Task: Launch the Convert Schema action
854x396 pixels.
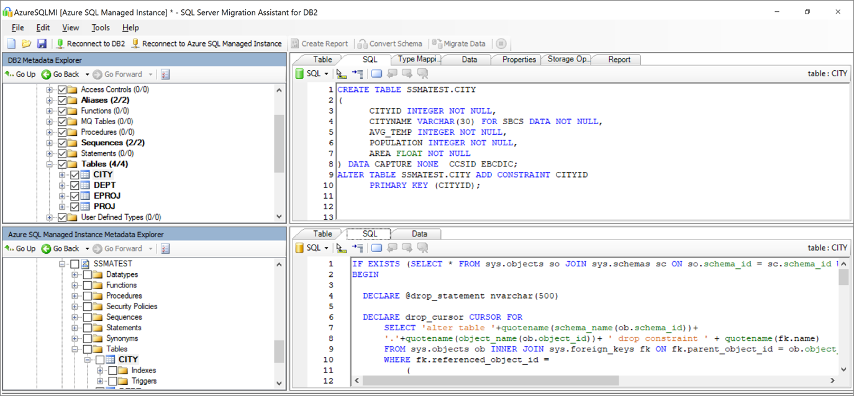Action: tap(390, 43)
